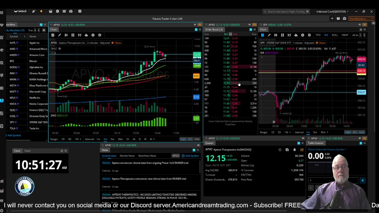Toggle Auto scaling on SPY chart
379x213 pixels.
pos(362,132)
